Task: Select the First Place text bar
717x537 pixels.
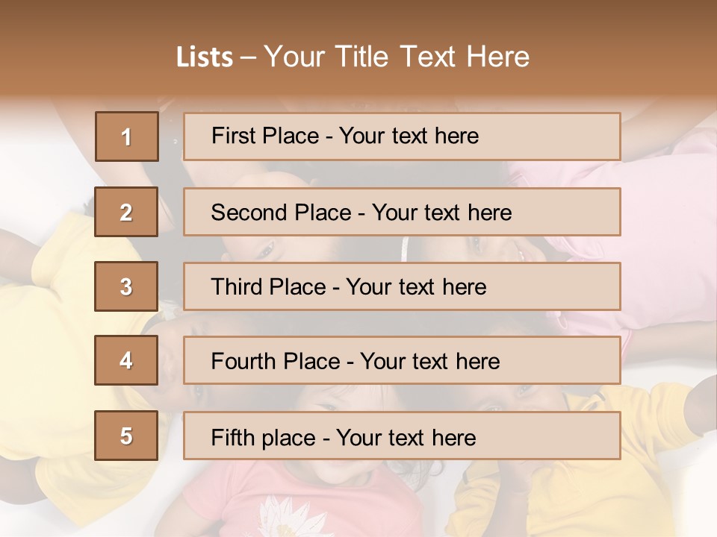Action: [x=401, y=136]
